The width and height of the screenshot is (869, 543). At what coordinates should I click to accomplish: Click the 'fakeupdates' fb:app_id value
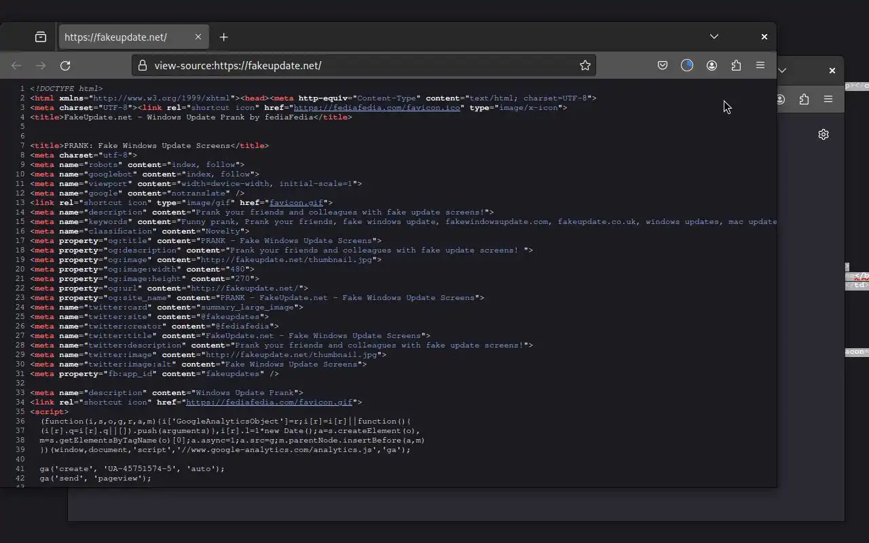pos(232,373)
